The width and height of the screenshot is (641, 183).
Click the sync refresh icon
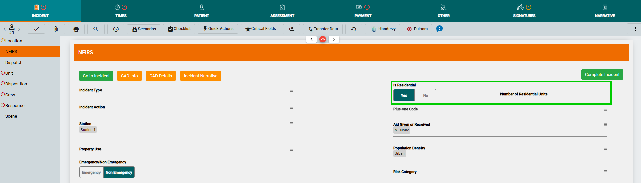(x=354, y=29)
